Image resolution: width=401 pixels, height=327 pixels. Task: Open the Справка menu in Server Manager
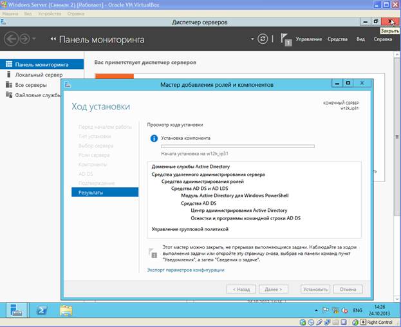tap(382, 39)
